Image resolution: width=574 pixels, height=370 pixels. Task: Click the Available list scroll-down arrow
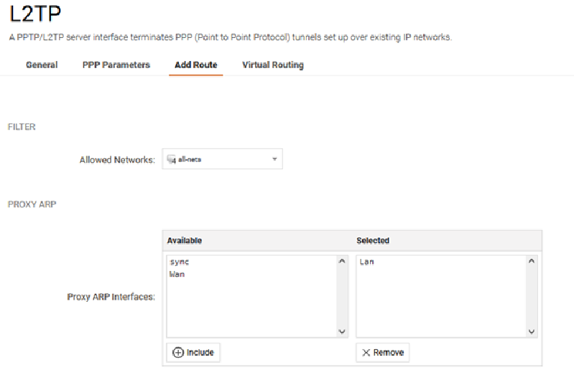click(x=342, y=331)
